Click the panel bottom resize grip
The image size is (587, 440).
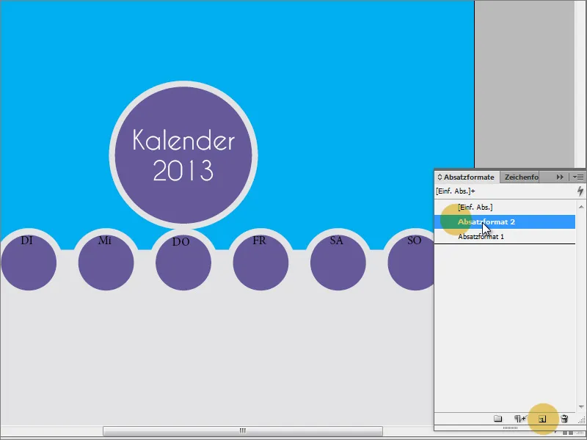click(x=510, y=428)
